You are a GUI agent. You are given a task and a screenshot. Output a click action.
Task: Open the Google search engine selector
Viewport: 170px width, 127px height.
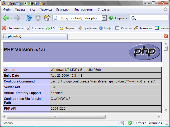pyautogui.click(x=134, y=18)
